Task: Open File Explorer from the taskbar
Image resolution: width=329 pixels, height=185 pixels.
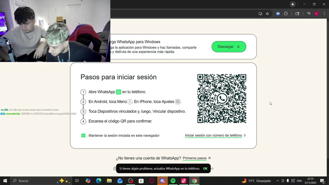Action: [109, 181]
